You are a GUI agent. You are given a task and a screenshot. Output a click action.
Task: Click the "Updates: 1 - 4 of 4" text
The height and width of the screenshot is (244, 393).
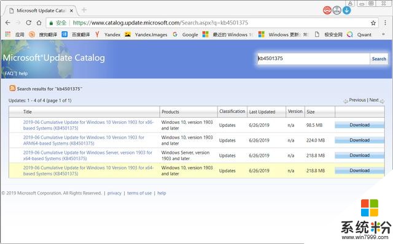click(x=27, y=101)
